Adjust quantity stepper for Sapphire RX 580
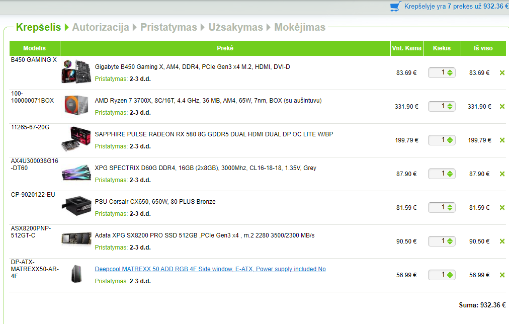 pyautogui.click(x=450, y=140)
